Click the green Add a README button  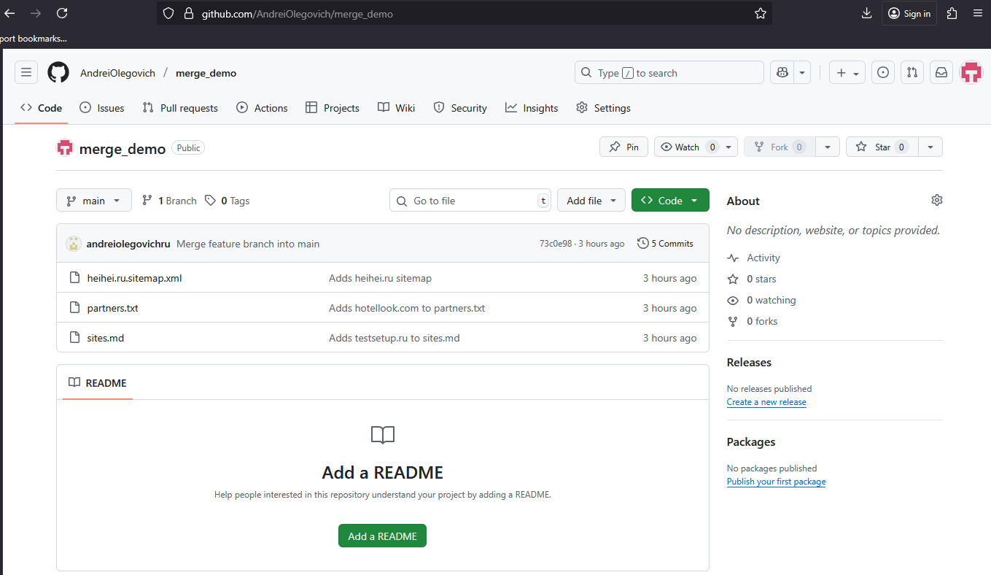[382, 536]
